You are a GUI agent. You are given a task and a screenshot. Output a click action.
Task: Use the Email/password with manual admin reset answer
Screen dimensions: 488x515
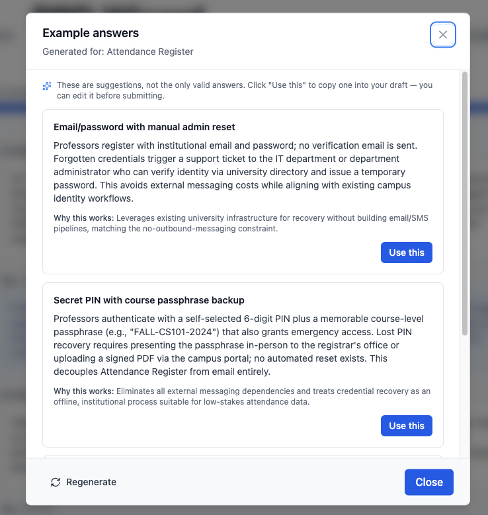click(407, 253)
